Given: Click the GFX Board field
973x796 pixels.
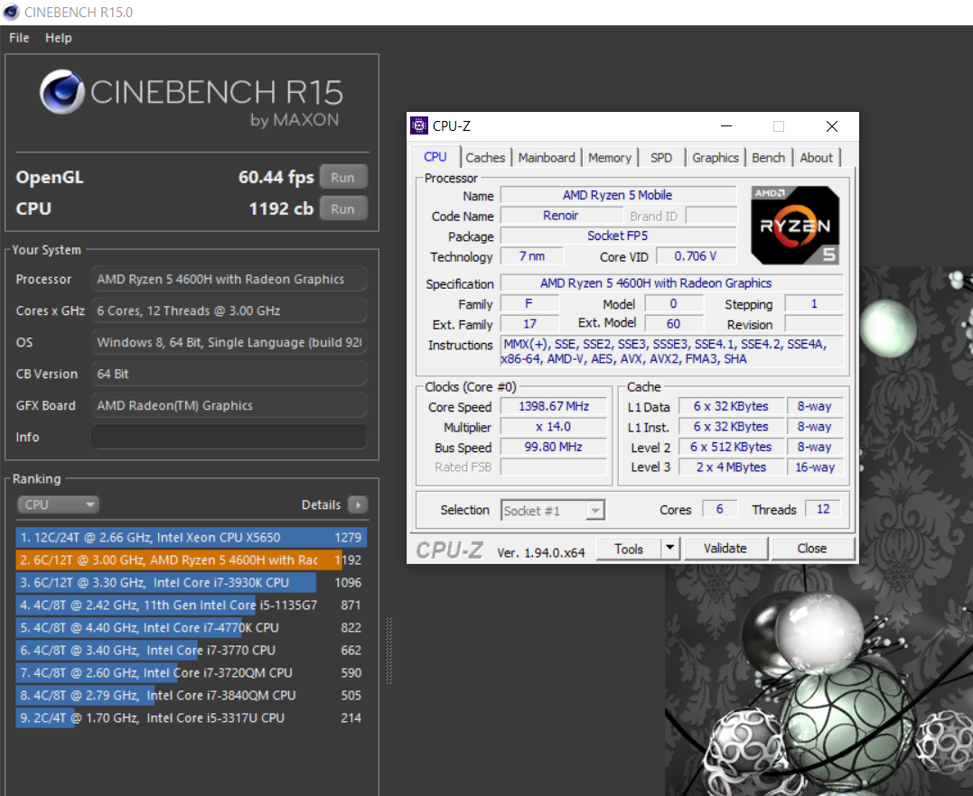Looking at the screenshot, I should point(229,405).
